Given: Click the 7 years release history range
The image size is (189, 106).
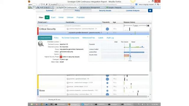Looking at the screenshot, I should point(135,26).
